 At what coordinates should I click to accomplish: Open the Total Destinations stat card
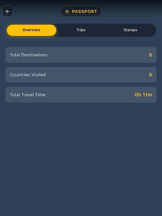[x=81, y=55]
